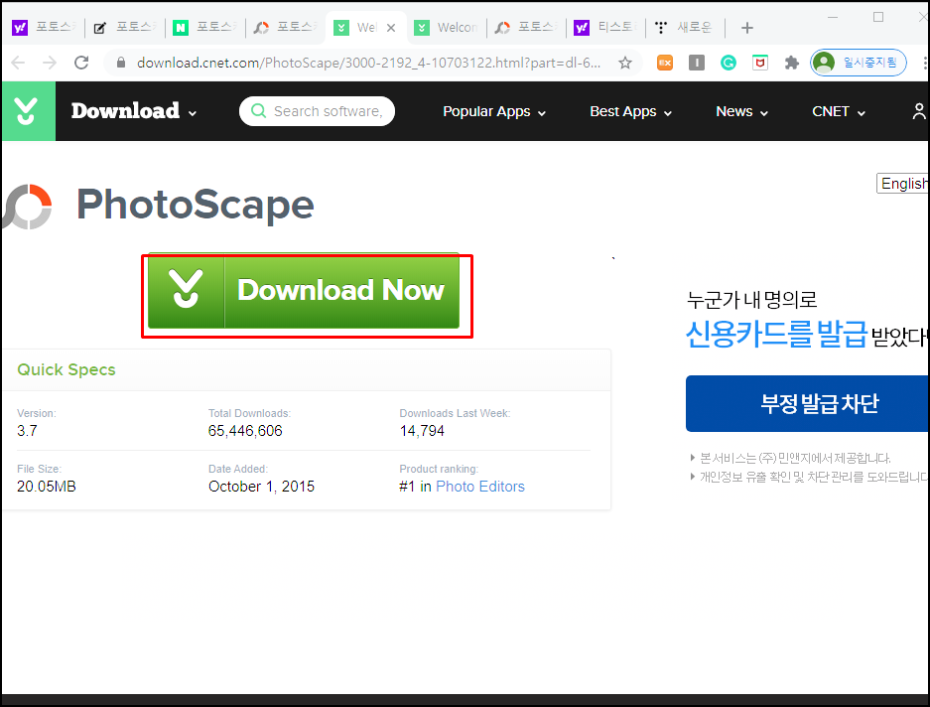
Task: Click the PhotoScape title text
Action: coord(196,206)
